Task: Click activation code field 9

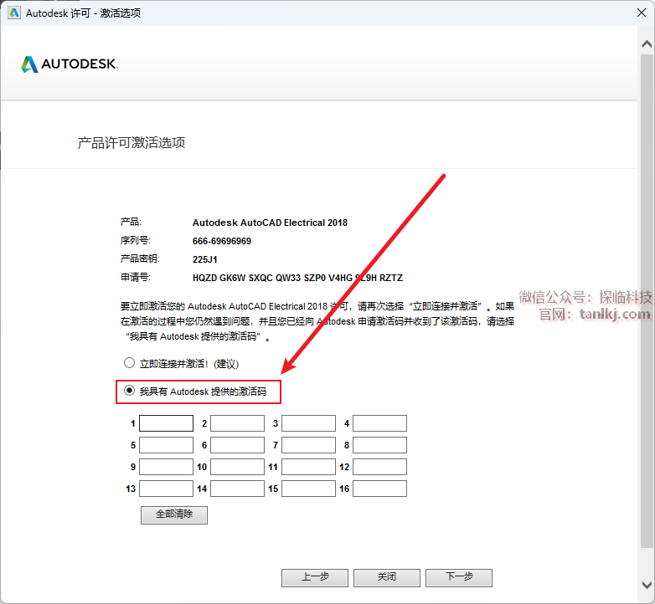Action: [166, 467]
